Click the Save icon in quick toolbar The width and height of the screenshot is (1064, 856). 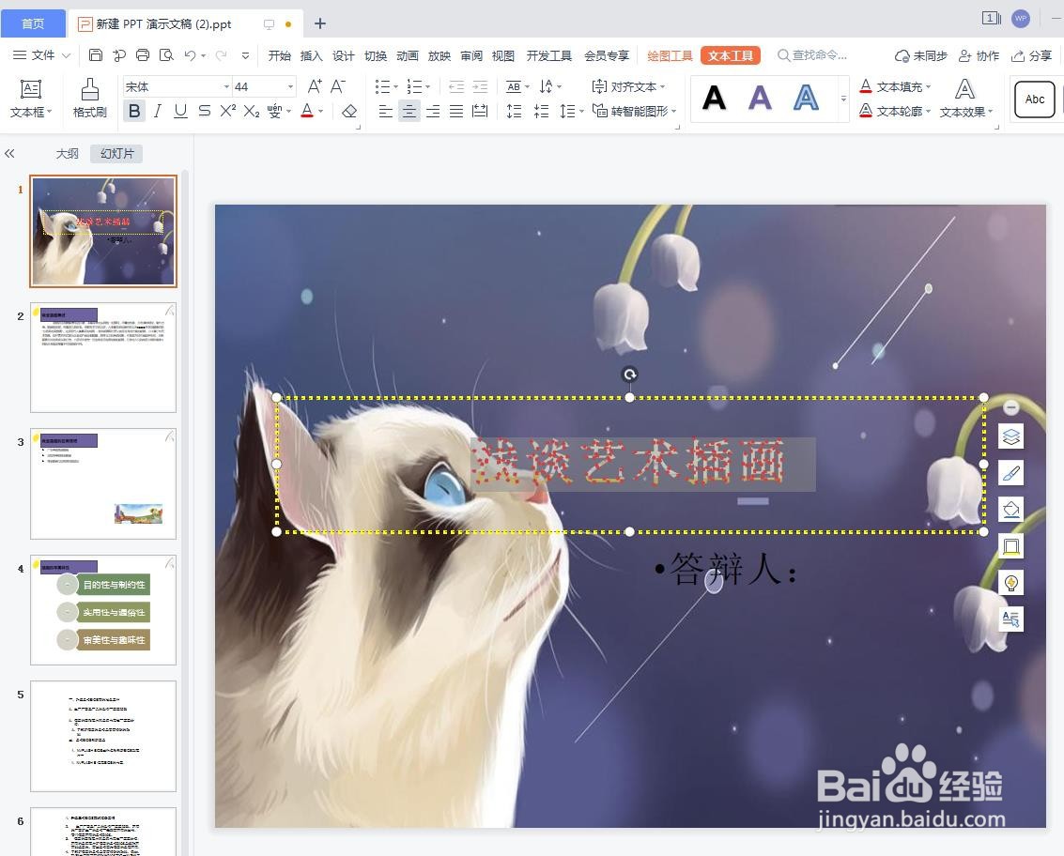[96, 55]
